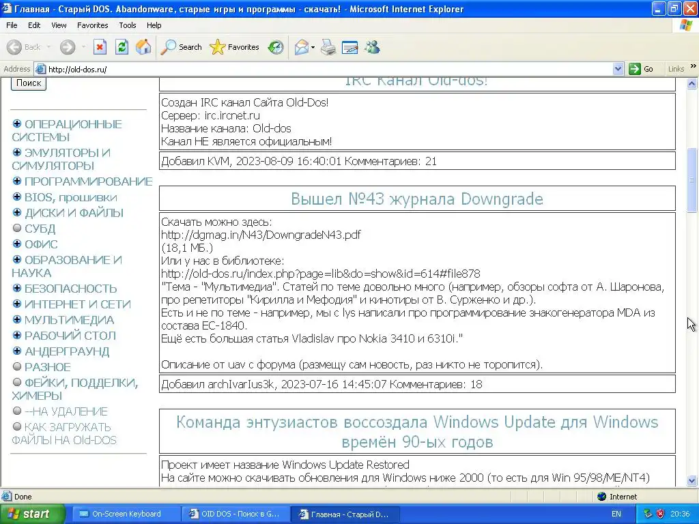
Task: Click the first tray icon beside shield
Action: (648, 514)
